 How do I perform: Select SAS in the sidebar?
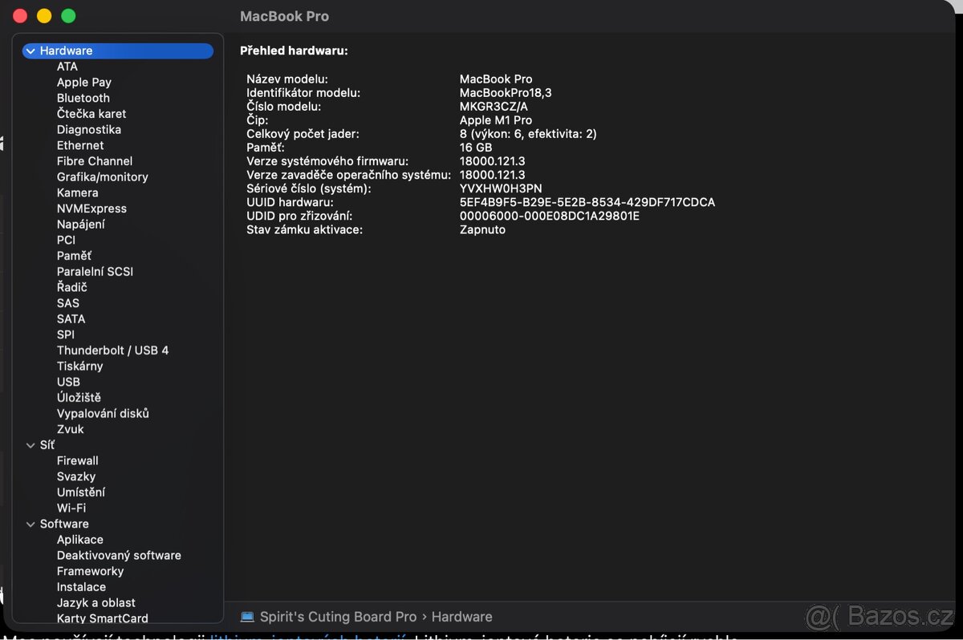coord(68,303)
